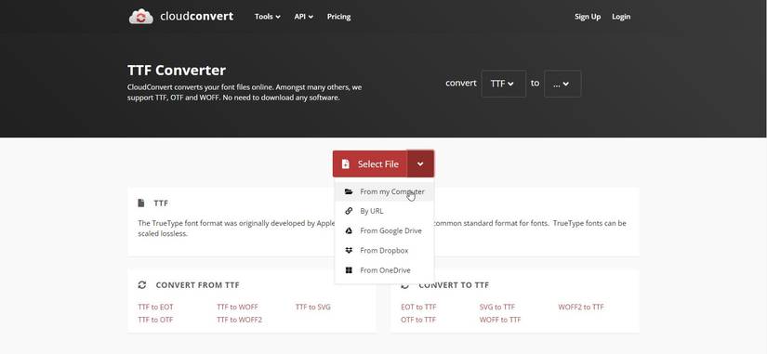
Task: Click the CloudConvert cloud logo icon
Action: [x=141, y=17]
